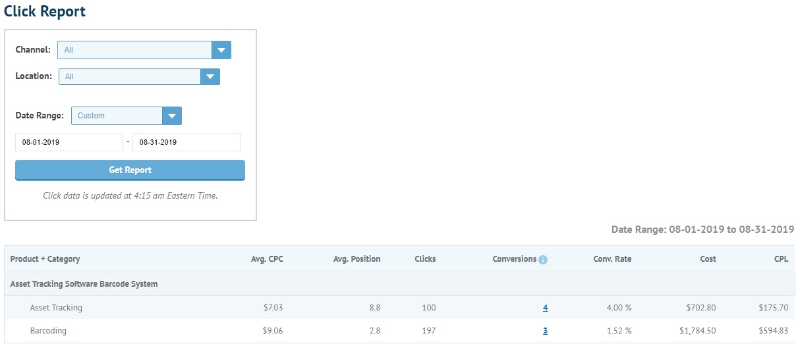This screenshot has width=798, height=344.
Task: Sort by Conv. Rate column header
Action: [612, 259]
